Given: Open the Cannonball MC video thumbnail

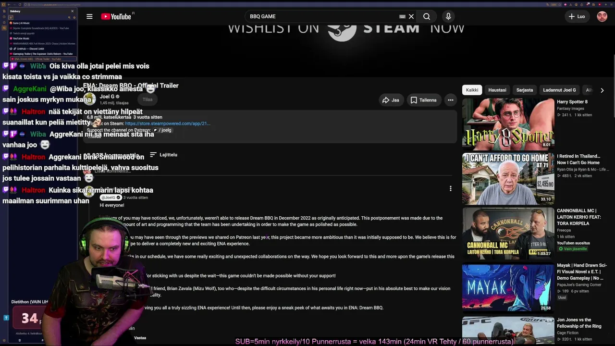Looking at the screenshot, I should [x=508, y=233].
